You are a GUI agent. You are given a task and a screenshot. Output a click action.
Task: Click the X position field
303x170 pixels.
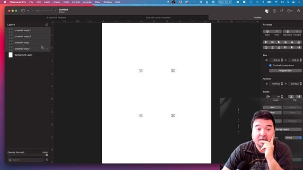coord(275,84)
